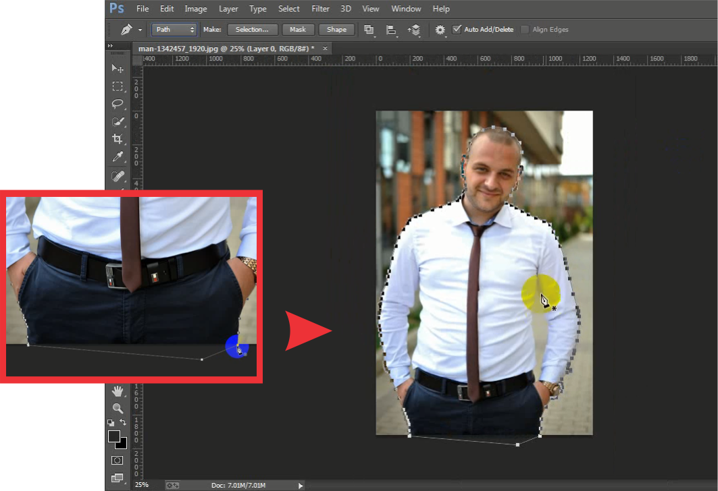Open the Path mode dropdown
Screen dimensions: 718x491
point(174,29)
